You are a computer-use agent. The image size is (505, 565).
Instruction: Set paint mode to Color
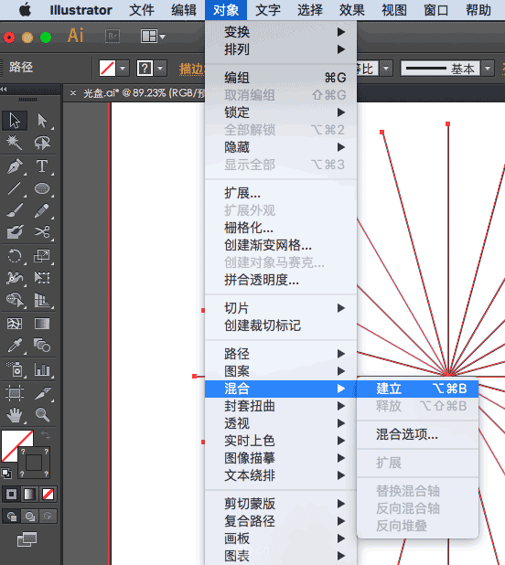click(x=12, y=495)
